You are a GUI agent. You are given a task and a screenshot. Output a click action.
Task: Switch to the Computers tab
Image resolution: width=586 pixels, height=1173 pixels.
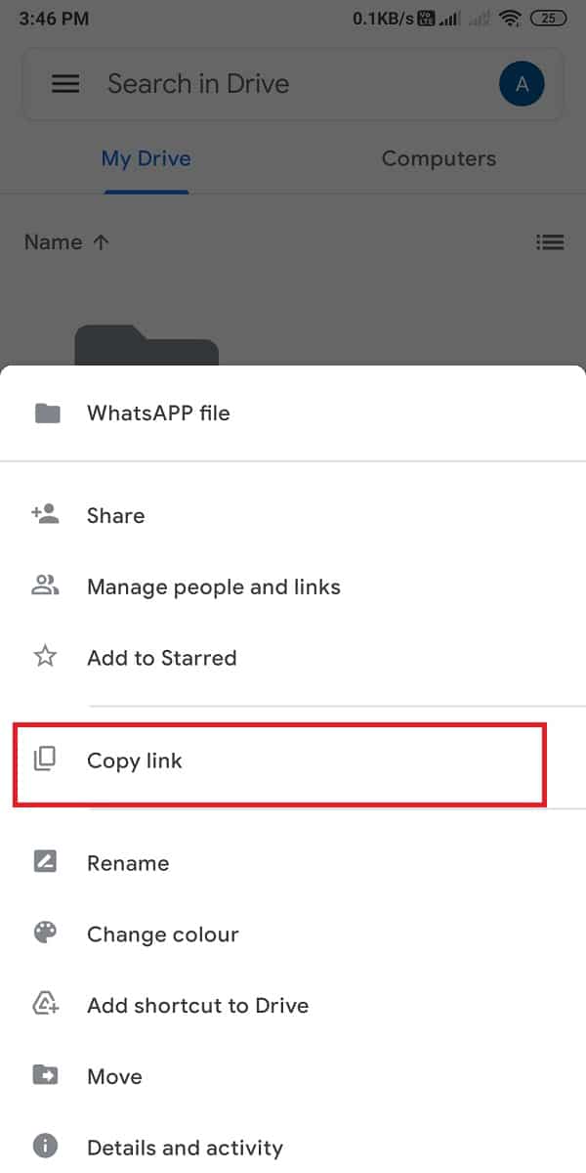[x=439, y=158]
